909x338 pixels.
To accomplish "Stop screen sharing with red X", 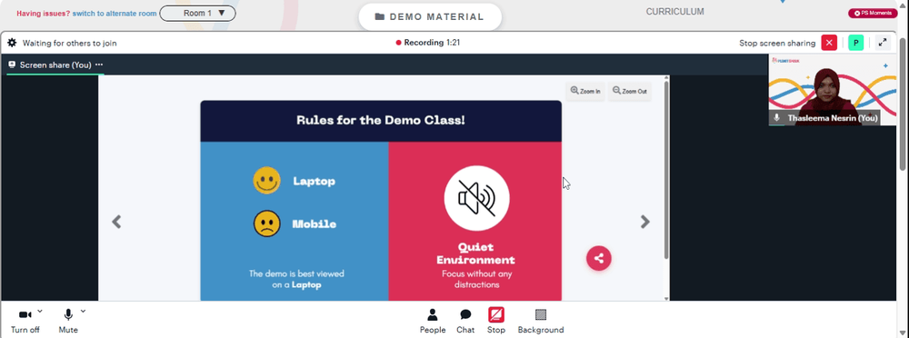I will (829, 43).
